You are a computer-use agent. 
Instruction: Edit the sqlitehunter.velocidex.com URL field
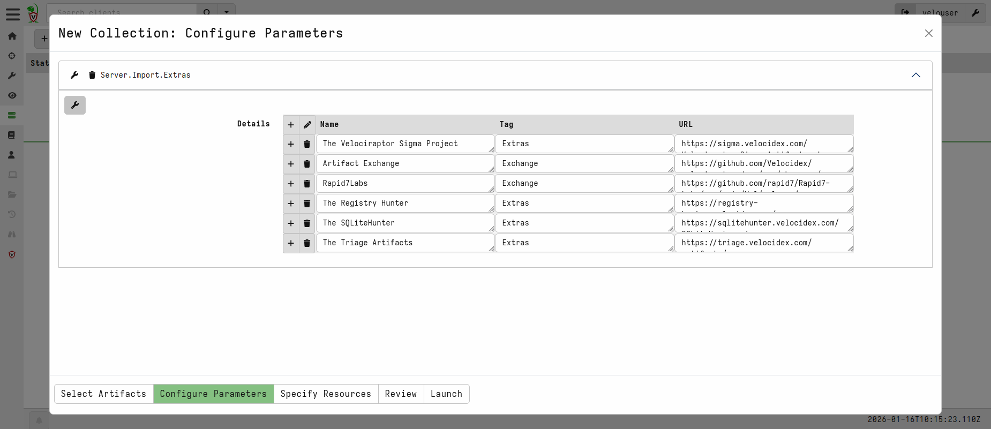(764, 223)
